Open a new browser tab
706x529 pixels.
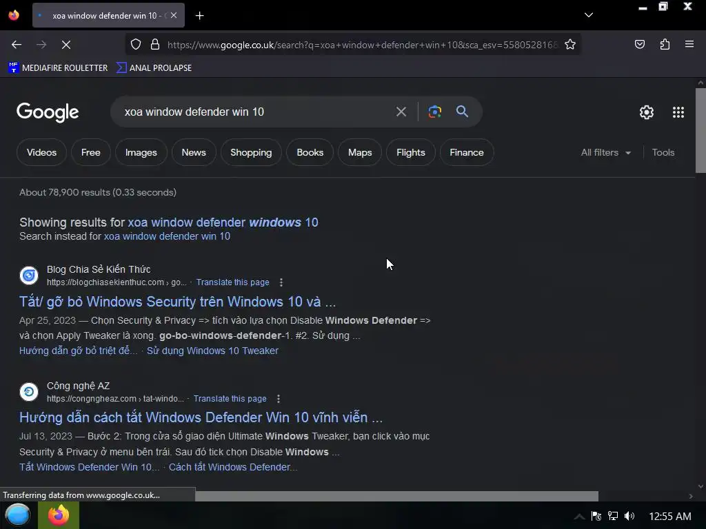point(199,16)
